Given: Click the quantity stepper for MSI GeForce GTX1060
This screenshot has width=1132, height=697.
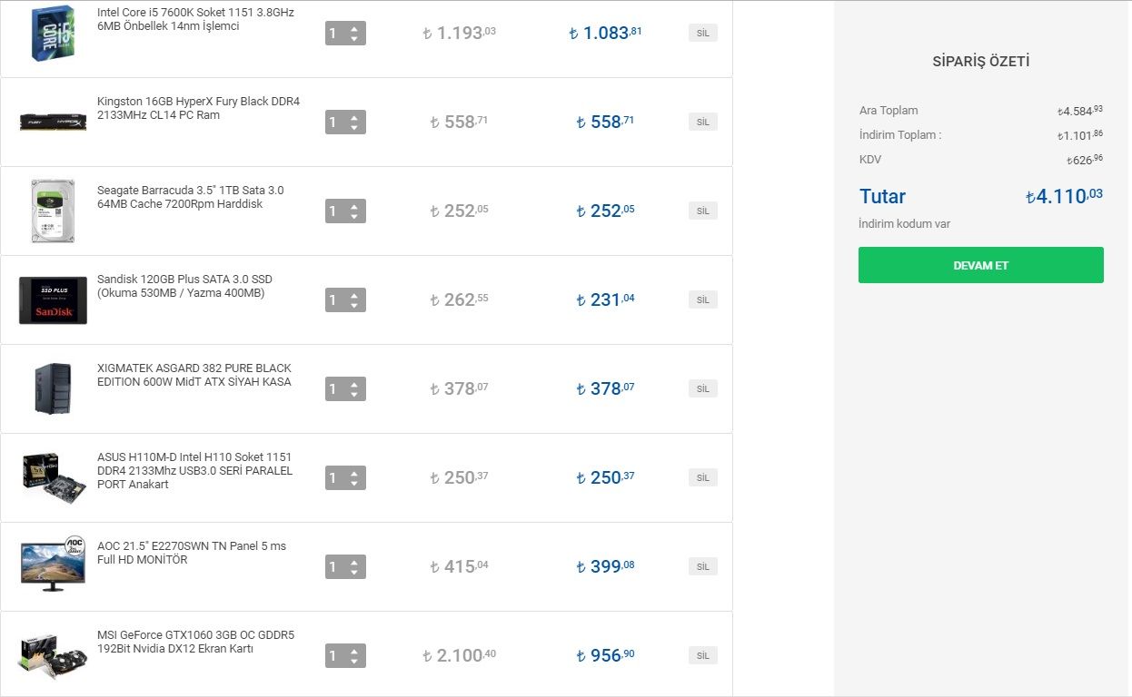Looking at the screenshot, I should [345, 656].
